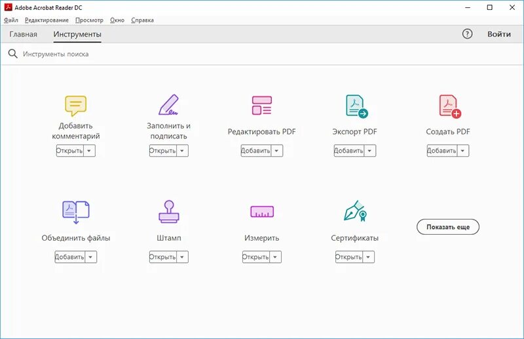Open the Редактирование menu

coord(47,20)
